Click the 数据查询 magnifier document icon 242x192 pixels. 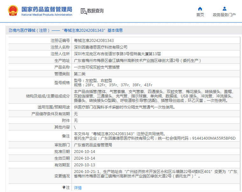tap(83, 11)
